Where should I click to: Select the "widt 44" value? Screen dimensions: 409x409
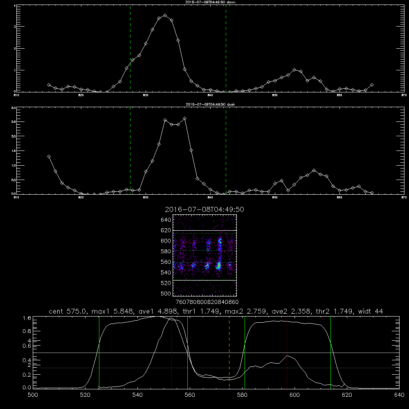coord(371,311)
